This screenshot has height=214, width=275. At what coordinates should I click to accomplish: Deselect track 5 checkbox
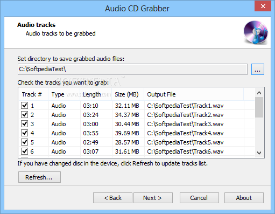tap(25, 142)
